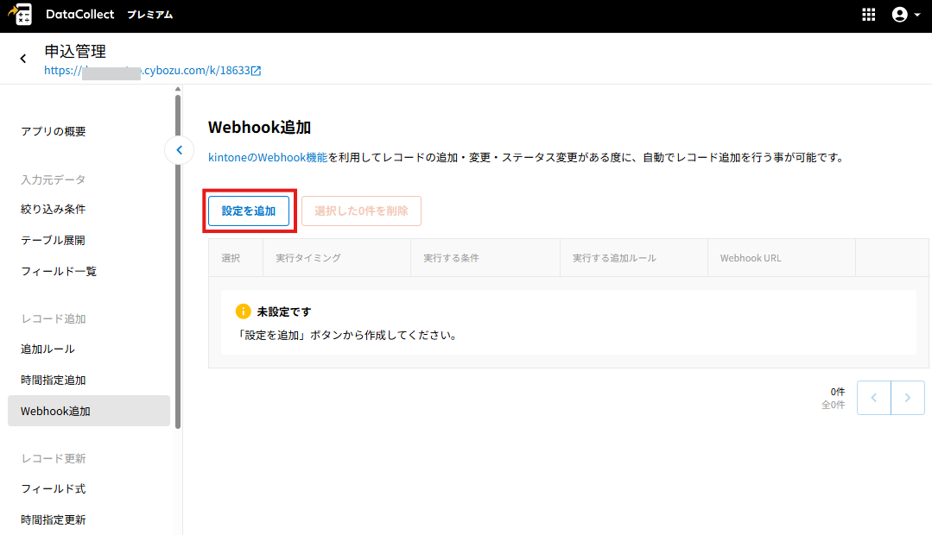Click the 実行タイミング column header
The image size is (932, 535).
tap(308, 258)
